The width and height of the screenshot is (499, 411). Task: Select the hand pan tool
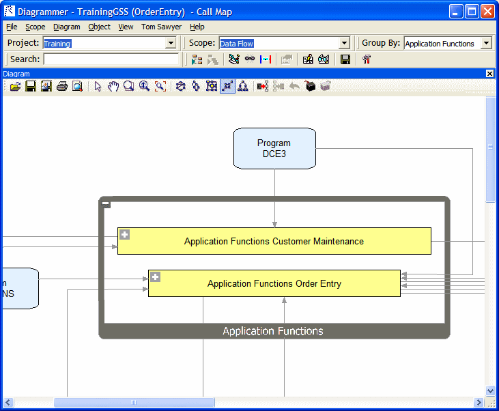pyautogui.click(x=113, y=87)
